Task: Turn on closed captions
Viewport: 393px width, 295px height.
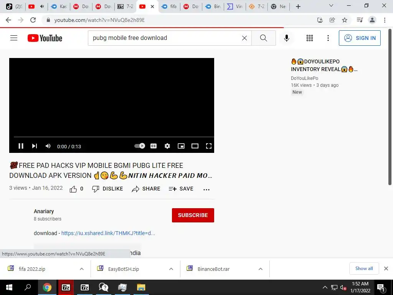Action: pyautogui.click(x=154, y=146)
